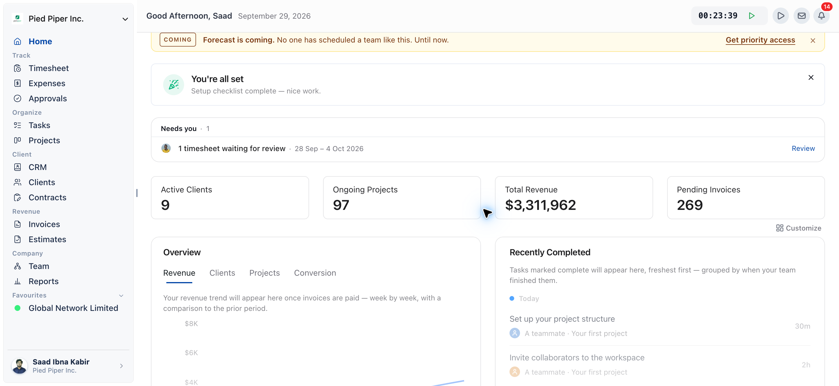
Task: Open the mail inbox icon
Action: 801,16
